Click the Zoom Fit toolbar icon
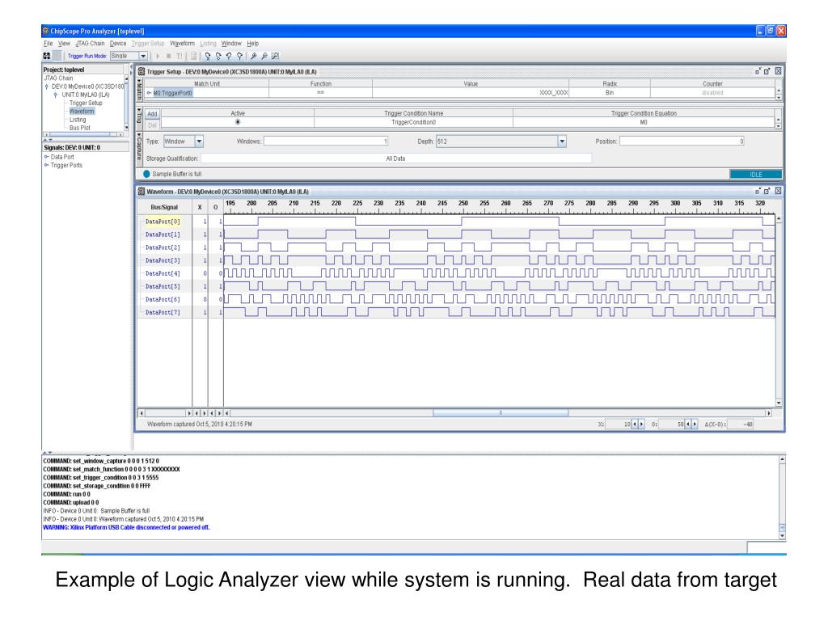Viewport: 828px width, 621px height. (275, 56)
